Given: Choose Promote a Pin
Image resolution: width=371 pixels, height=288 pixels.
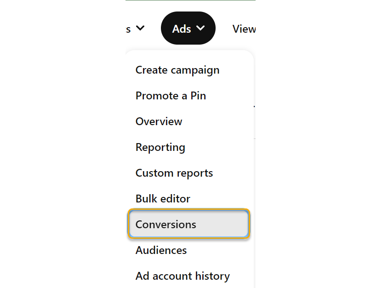Looking at the screenshot, I should (171, 96).
